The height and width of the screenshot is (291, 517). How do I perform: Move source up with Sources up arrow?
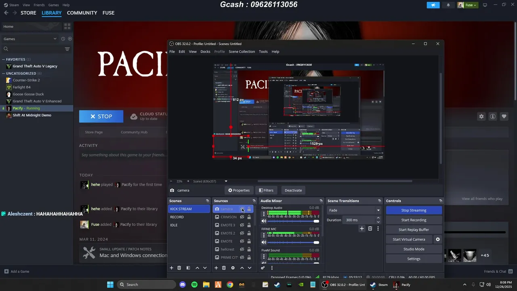[x=242, y=268]
